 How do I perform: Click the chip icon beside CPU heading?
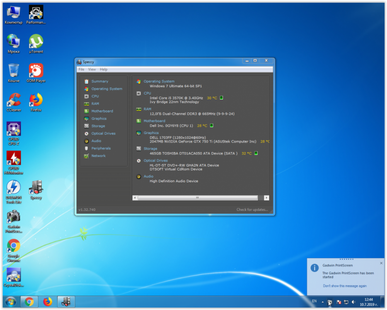point(139,93)
